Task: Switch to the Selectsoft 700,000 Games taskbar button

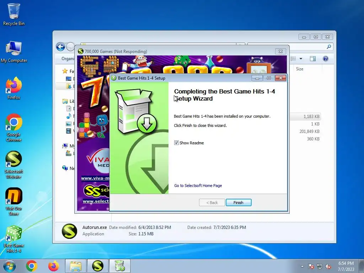Action: [98, 266]
